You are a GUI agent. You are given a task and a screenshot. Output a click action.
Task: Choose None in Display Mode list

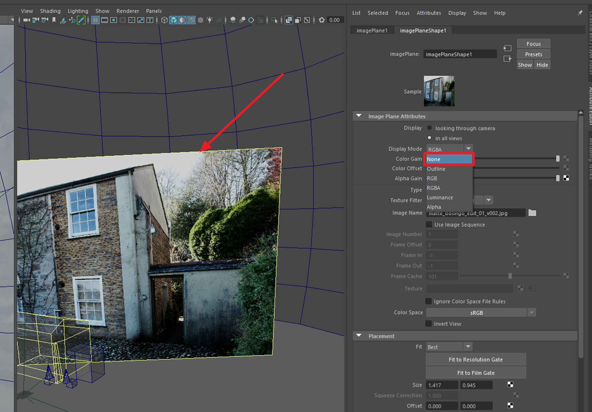448,159
